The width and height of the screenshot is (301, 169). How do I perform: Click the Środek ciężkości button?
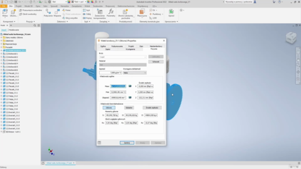(x=152, y=108)
